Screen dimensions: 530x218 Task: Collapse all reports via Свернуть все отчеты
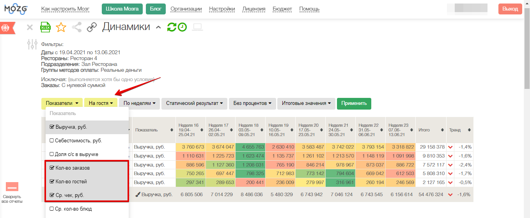pyautogui.click(x=11, y=193)
